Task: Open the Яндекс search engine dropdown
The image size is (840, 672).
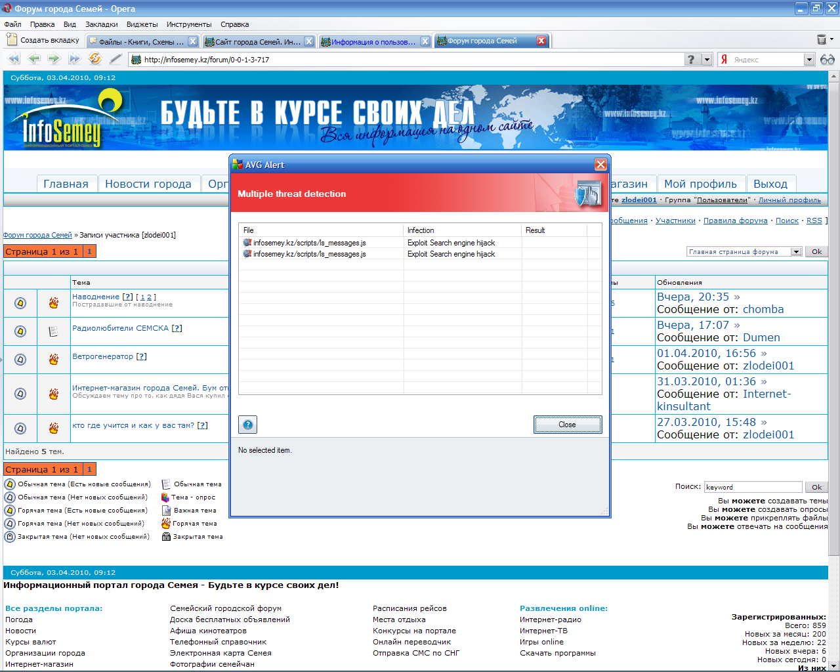Action: pos(808,60)
